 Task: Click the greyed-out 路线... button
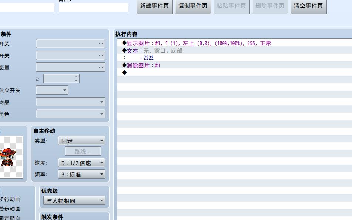point(83,151)
